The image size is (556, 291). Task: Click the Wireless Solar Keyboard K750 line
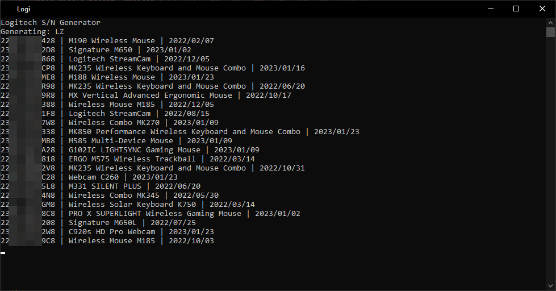point(128,205)
